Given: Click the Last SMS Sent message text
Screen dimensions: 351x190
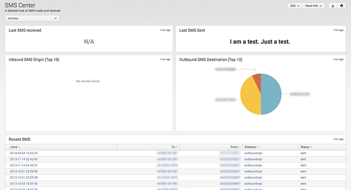Looking at the screenshot, I should point(260,41).
